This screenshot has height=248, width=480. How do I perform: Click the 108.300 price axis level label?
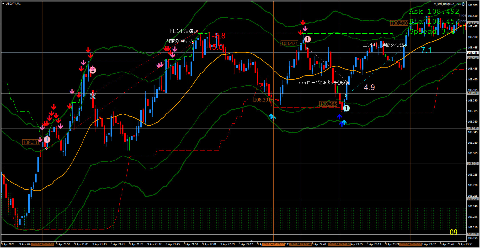coord(473,164)
